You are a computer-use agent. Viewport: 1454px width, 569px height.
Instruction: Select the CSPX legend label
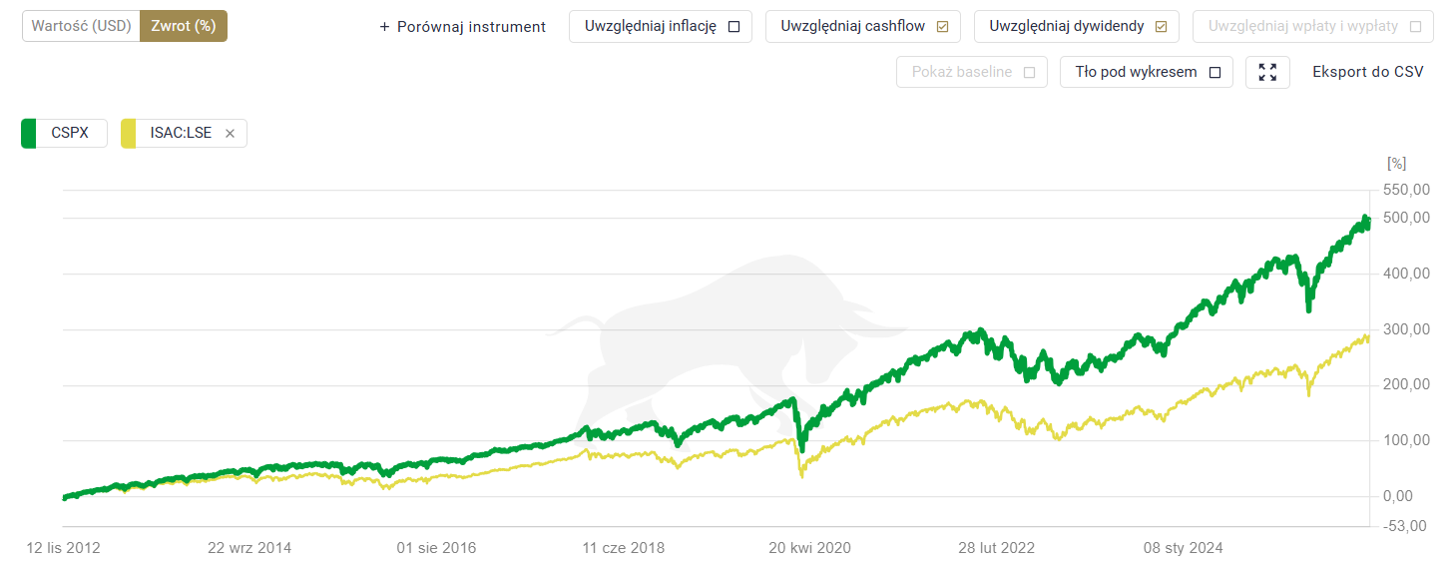tap(70, 133)
